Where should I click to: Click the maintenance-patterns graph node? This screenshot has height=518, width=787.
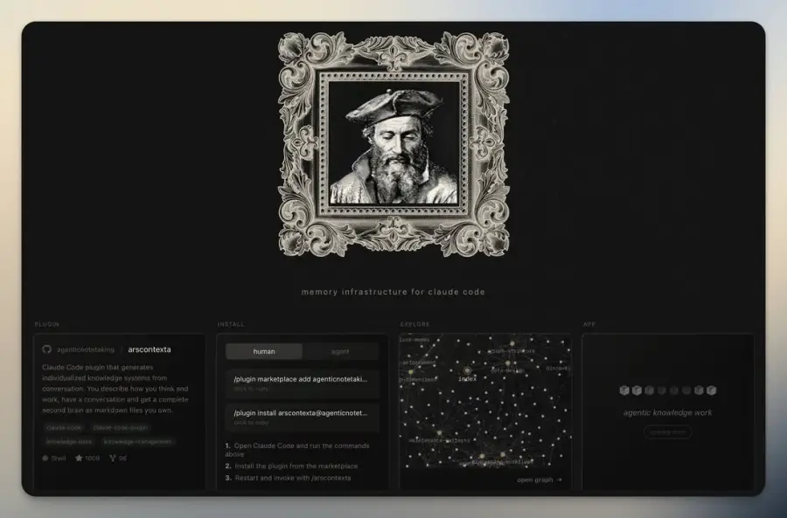(x=439, y=432)
